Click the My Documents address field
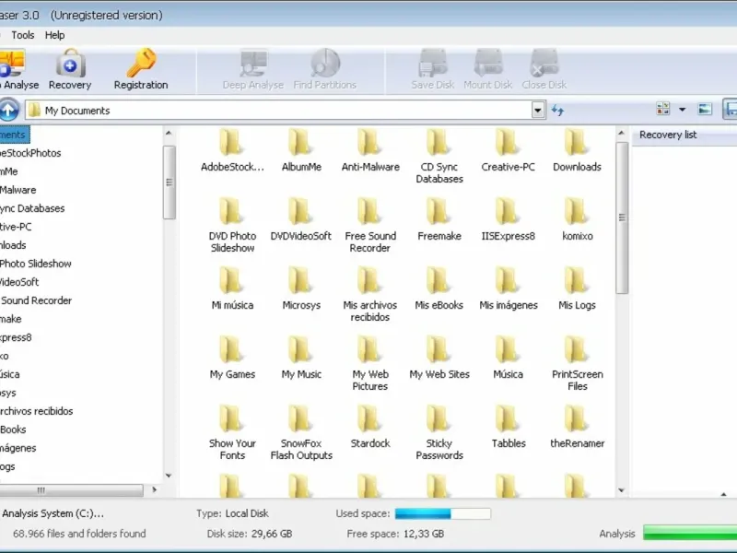 pyautogui.click(x=279, y=111)
